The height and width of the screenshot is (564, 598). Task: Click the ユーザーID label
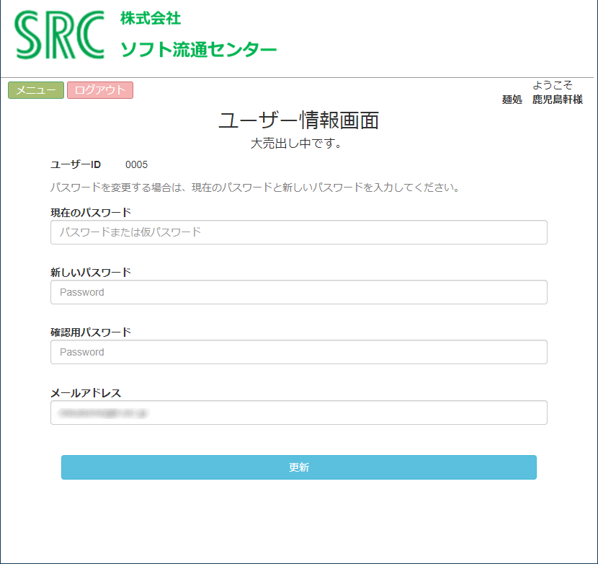coord(76,164)
